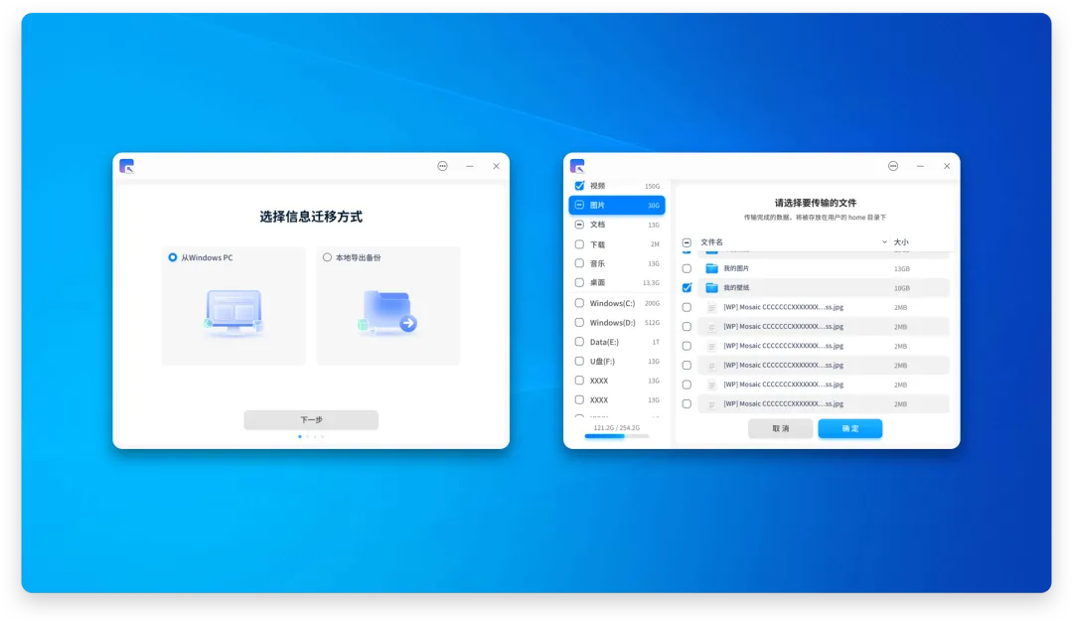The width and height of the screenshot is (1073, 623).
Task: Click the local export folder illustration
Action: pyautogui.click(x=388, y=313)
